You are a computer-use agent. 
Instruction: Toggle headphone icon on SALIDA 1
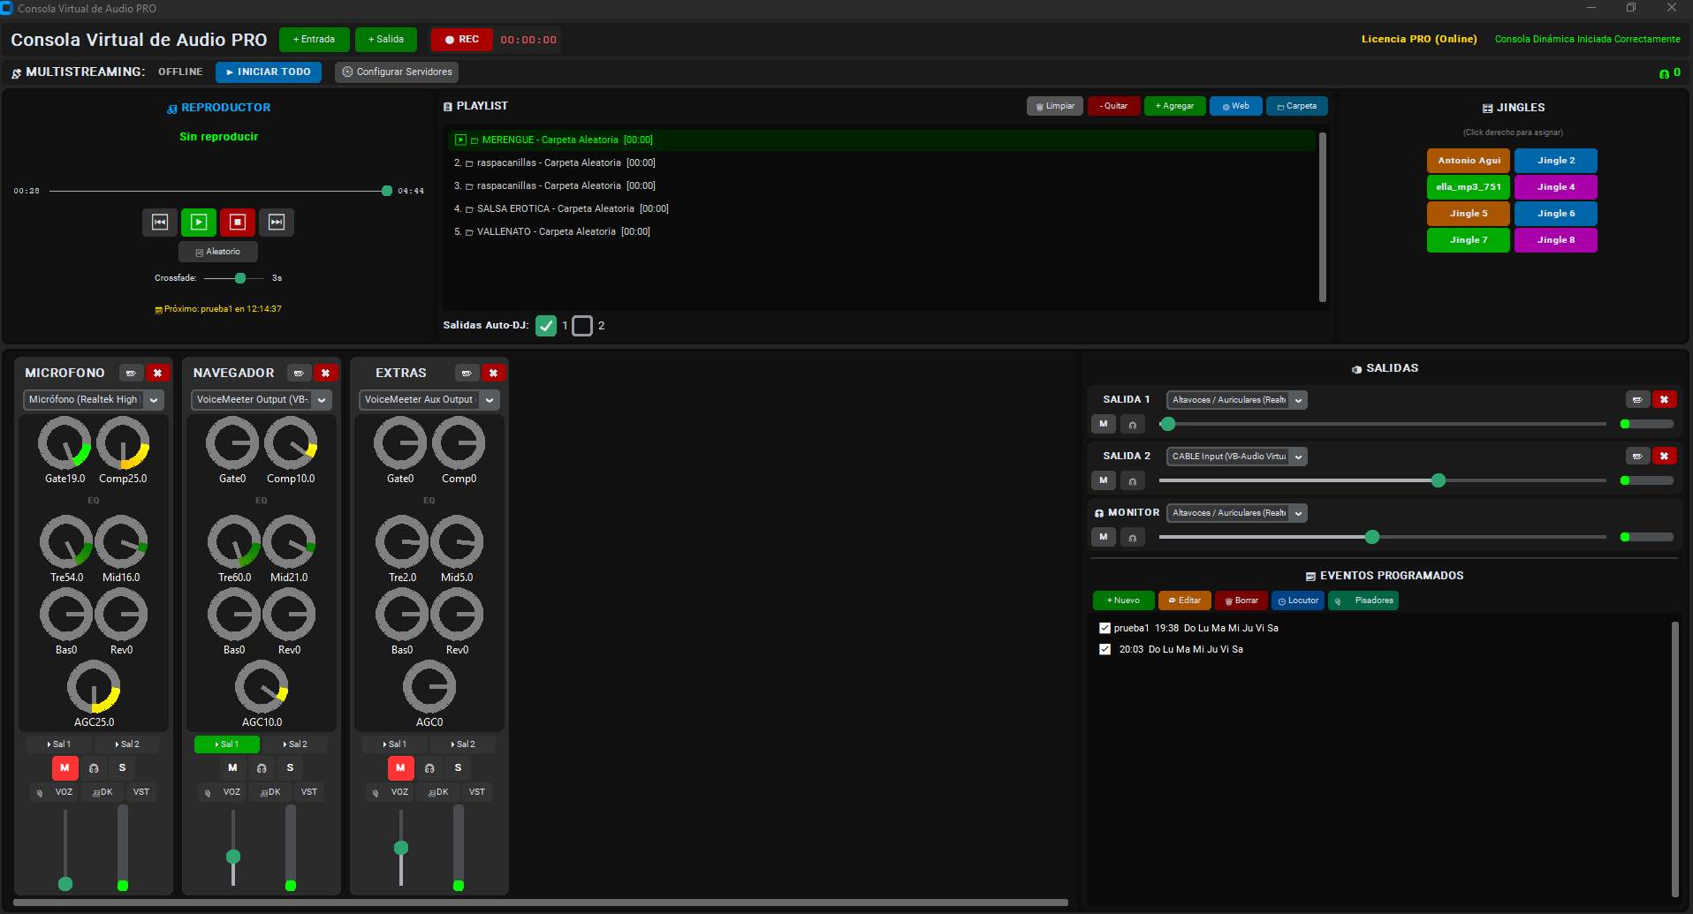(x=1133, y=425)
